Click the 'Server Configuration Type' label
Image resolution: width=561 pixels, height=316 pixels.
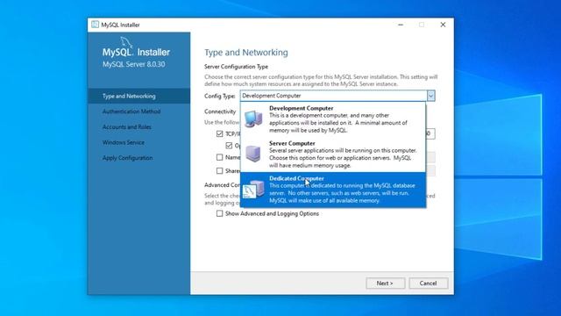[x=236, y=67]
